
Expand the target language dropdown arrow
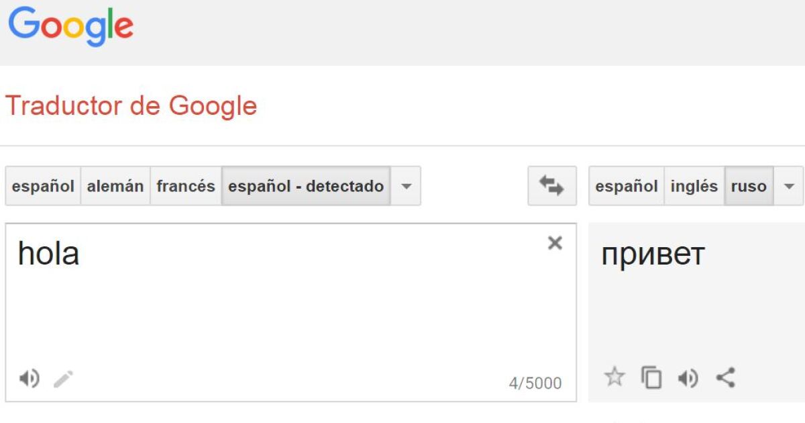[789, 186]
